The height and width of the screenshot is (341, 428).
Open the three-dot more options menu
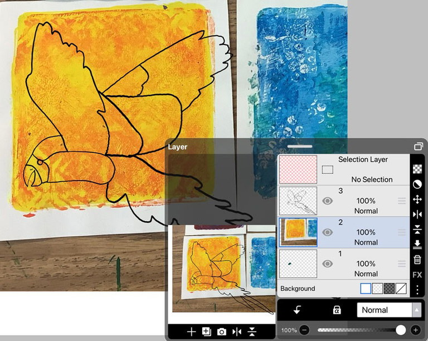417,289
